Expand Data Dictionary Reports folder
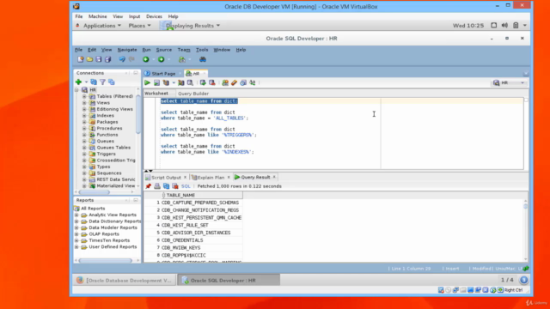 pos(76,221)
